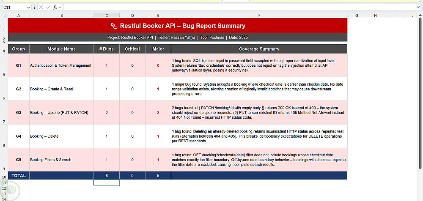Open the Name Box dropdown arrow
Screen dimensions: 423x201
(x=29, y=7)
